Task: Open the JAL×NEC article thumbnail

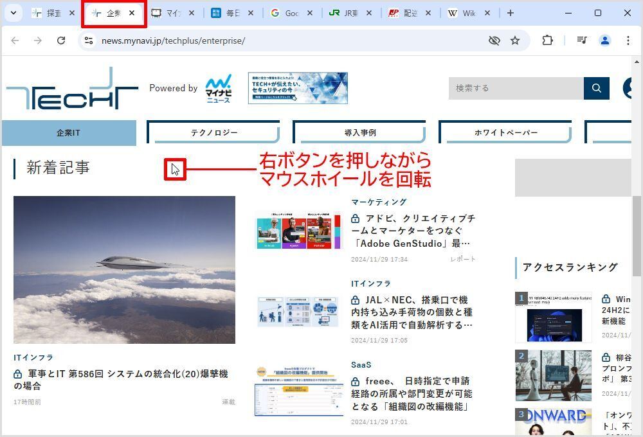Action: coord(298,312)
